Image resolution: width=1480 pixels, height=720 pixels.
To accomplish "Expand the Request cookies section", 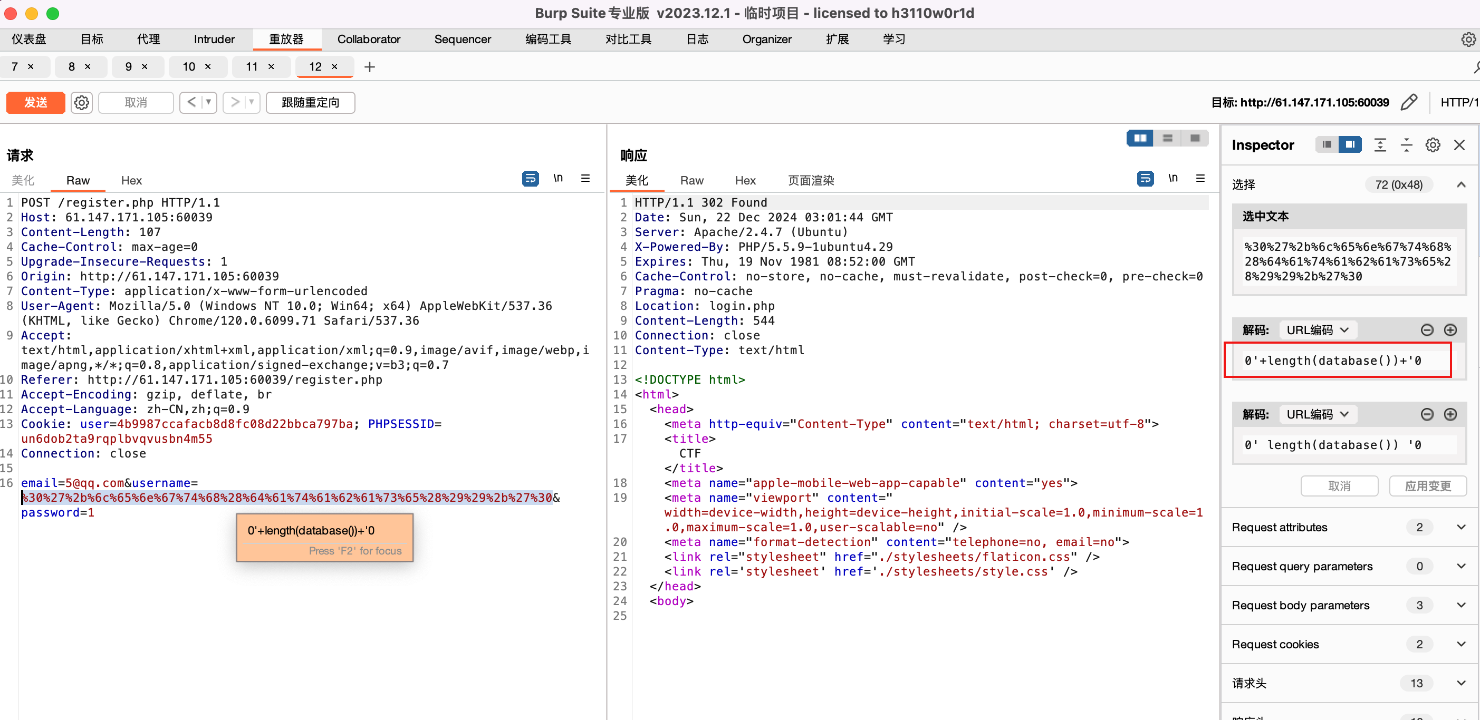I will click(x=1460, y=644).
